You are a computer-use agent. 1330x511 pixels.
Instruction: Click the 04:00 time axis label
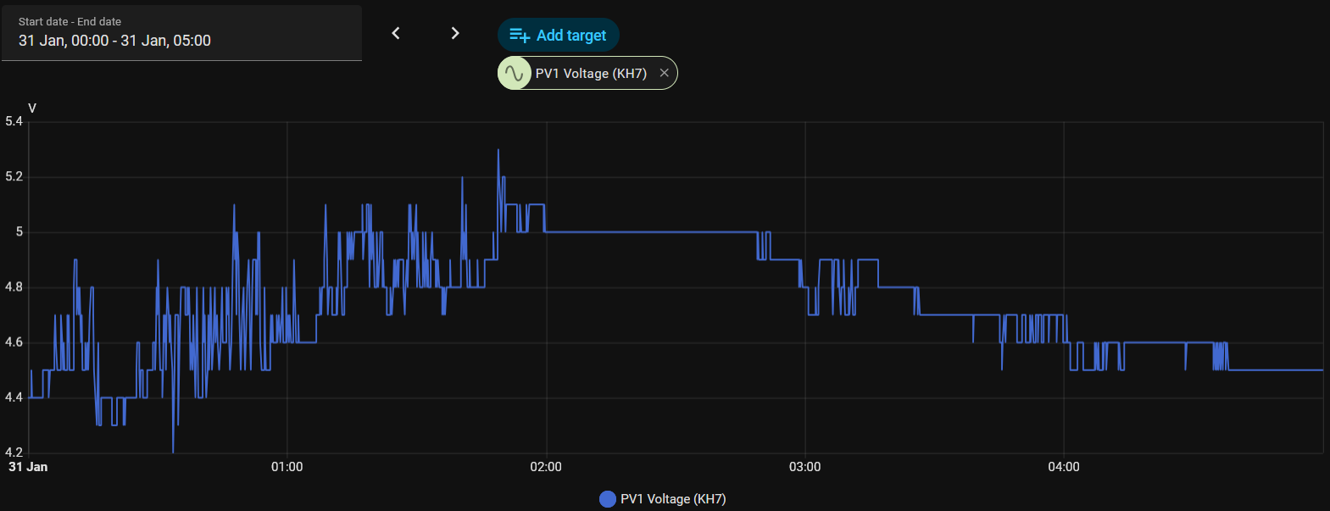1064,467
